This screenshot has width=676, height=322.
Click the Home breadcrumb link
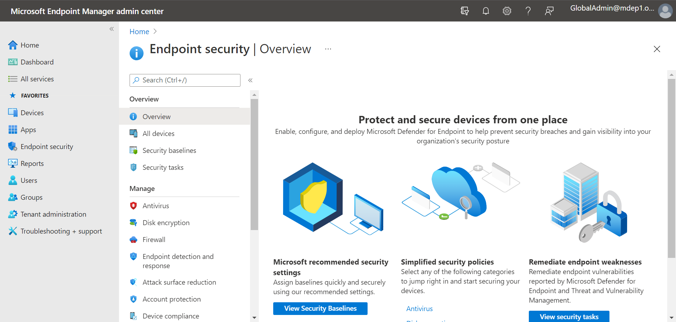pyautogui.click(x=139, y=32)
